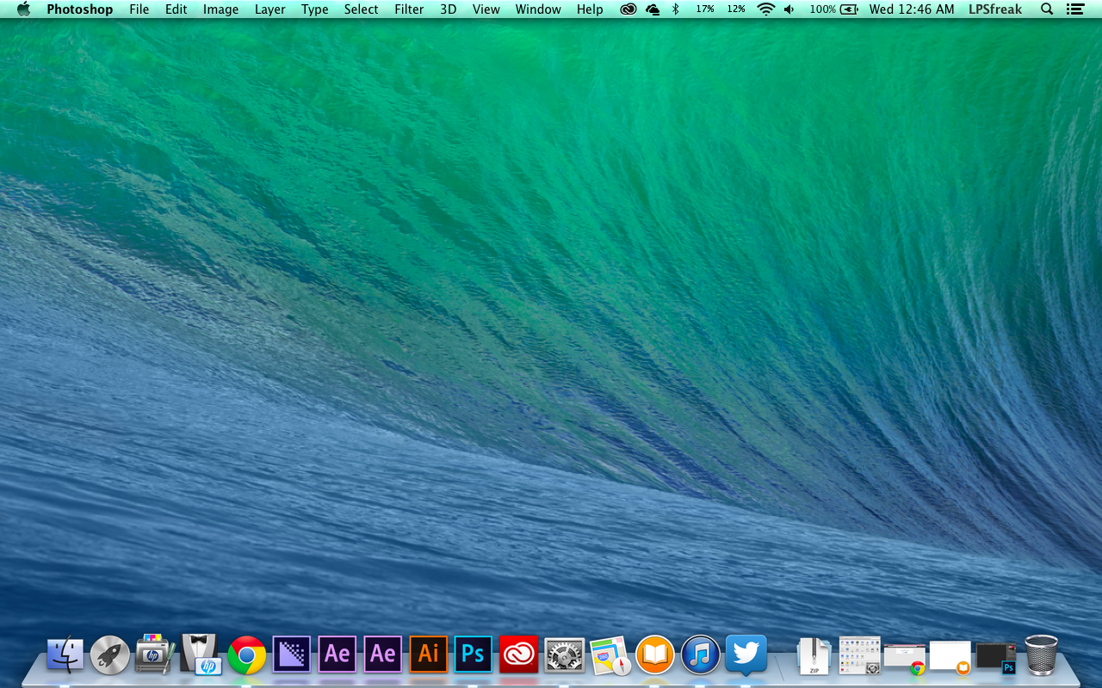This screenshot has height=688, width=1102.
Task: Click the Creative Cloud menu bar icon
Action: pyautogui.click(x=628, y=9)
